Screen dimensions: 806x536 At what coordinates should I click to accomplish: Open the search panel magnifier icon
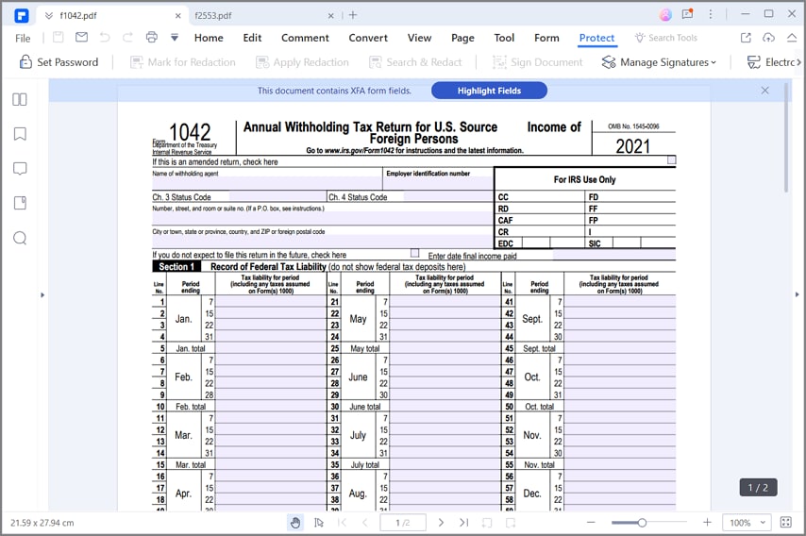click(20, 238)
